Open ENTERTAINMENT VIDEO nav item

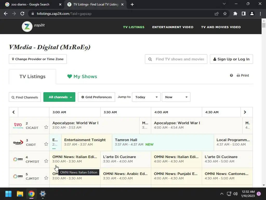[173, 27]
